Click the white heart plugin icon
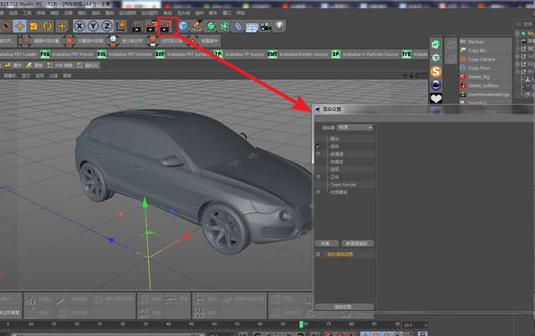Image resolution: width=535 pixels, height=336 pixels. tap(436, 99)
